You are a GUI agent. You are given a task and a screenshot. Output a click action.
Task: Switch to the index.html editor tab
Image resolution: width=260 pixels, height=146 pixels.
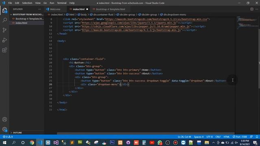click(78, 9)
